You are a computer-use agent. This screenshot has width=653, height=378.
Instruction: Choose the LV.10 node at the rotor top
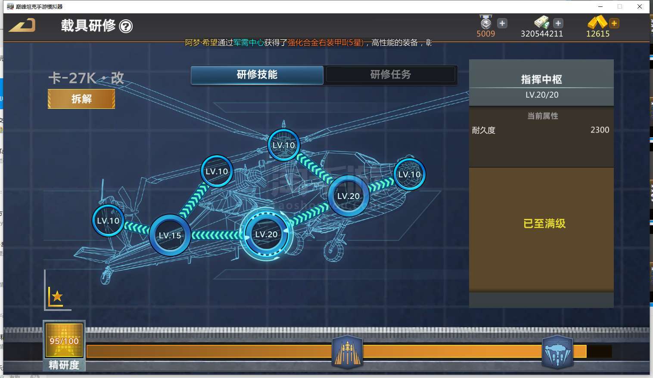(x=283, y=145)
